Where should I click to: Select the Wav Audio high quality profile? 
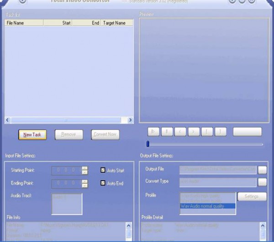point(208,196)
